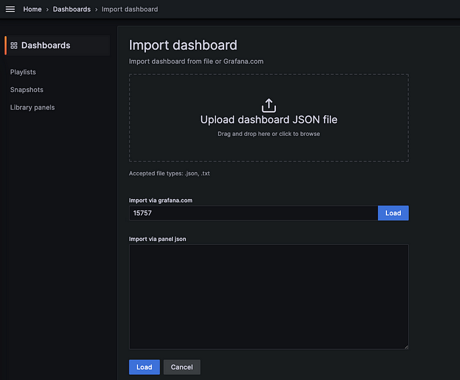This screenshot has width=460, height=380.
Task: Open Library panels in the sidebar
Action: (32, 108)
